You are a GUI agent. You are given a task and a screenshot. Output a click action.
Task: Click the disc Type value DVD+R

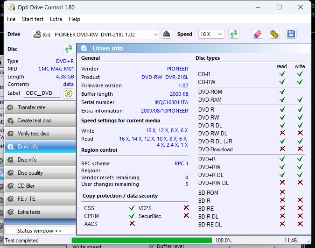(x=65, y=61)
